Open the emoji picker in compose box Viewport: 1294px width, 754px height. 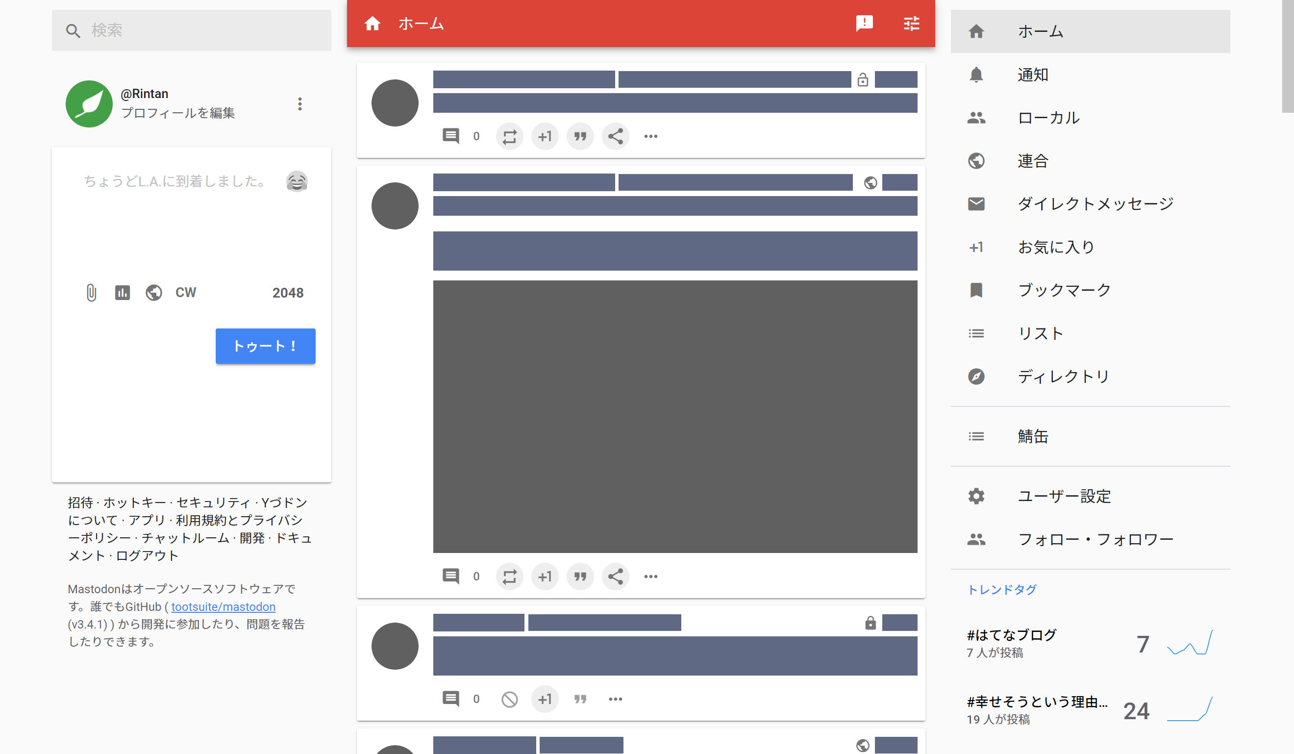coord(296,181)
